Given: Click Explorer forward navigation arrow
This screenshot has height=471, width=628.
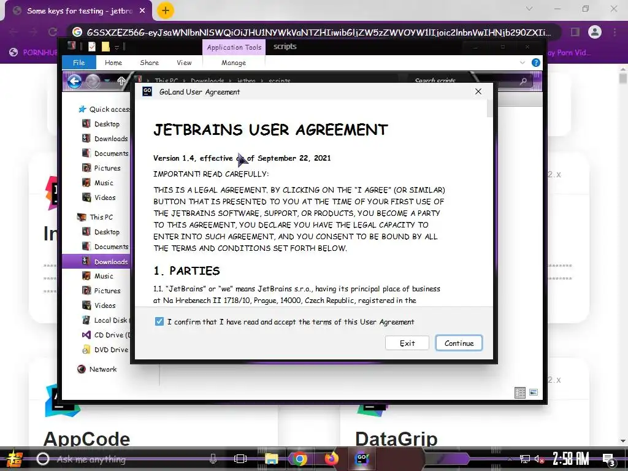Looking at the screenshot, I should click(x=93, y=82).
